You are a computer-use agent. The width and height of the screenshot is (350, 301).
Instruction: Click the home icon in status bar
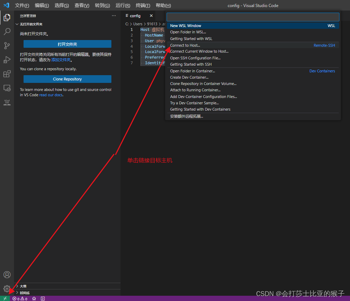[x=34, y=299]
